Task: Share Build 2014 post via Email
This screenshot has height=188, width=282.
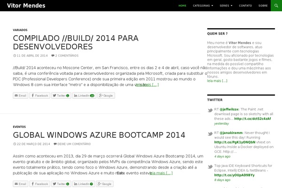Action: pyautogui.click(x=21, y=95)
